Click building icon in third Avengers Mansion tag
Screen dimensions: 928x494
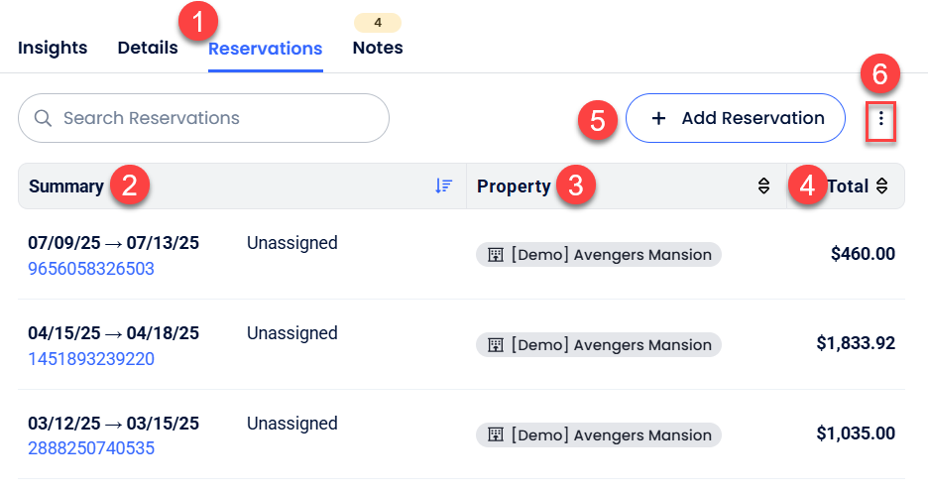tap(496, 435)
